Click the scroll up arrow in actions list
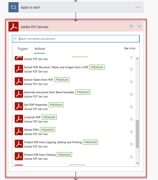 137,58
